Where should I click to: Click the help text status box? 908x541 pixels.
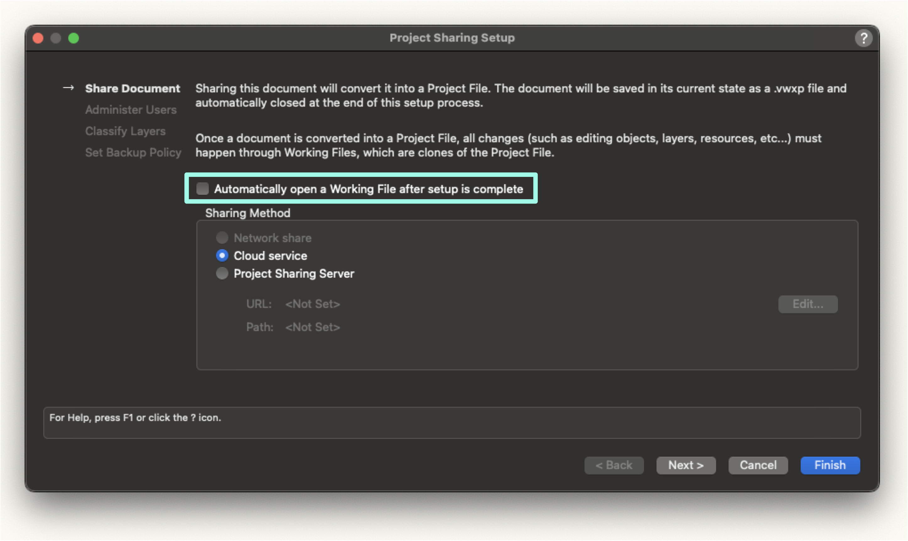coord(452,423)
